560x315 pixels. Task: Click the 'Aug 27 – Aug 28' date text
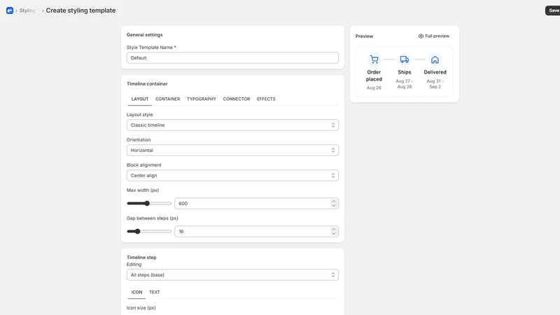point(405,84)
